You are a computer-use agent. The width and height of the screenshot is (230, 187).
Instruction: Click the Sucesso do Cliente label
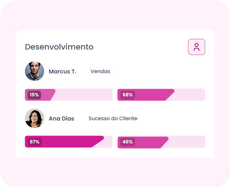113,118
